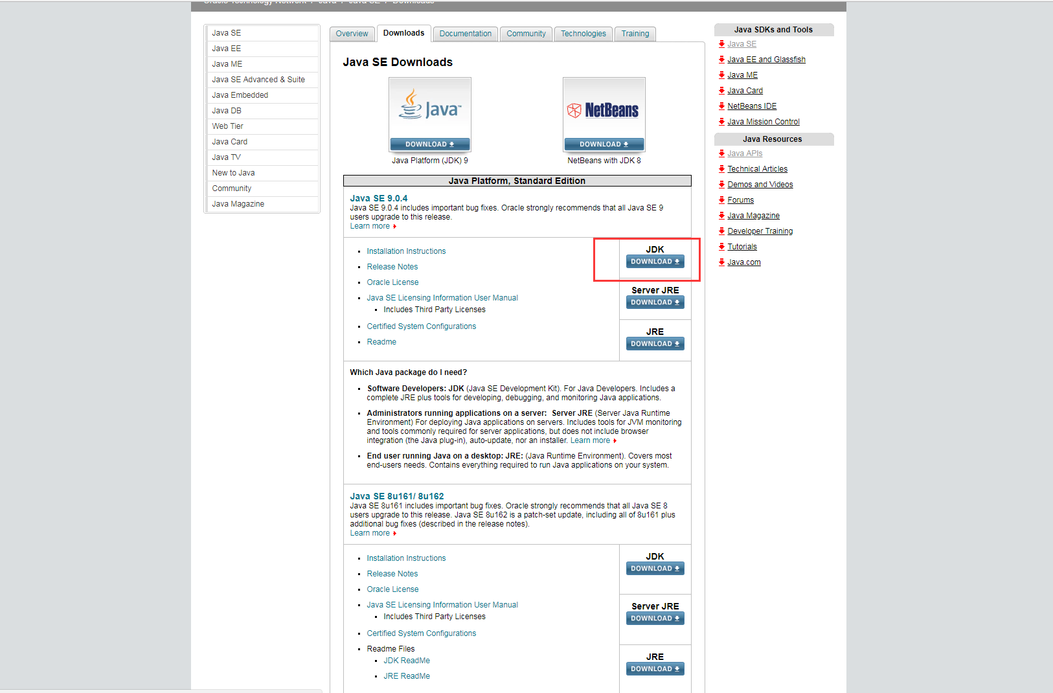Download the JRE for Java SE 9.0.4
Viewport: 1053px width, 693px height.
[x=655, y=344]
